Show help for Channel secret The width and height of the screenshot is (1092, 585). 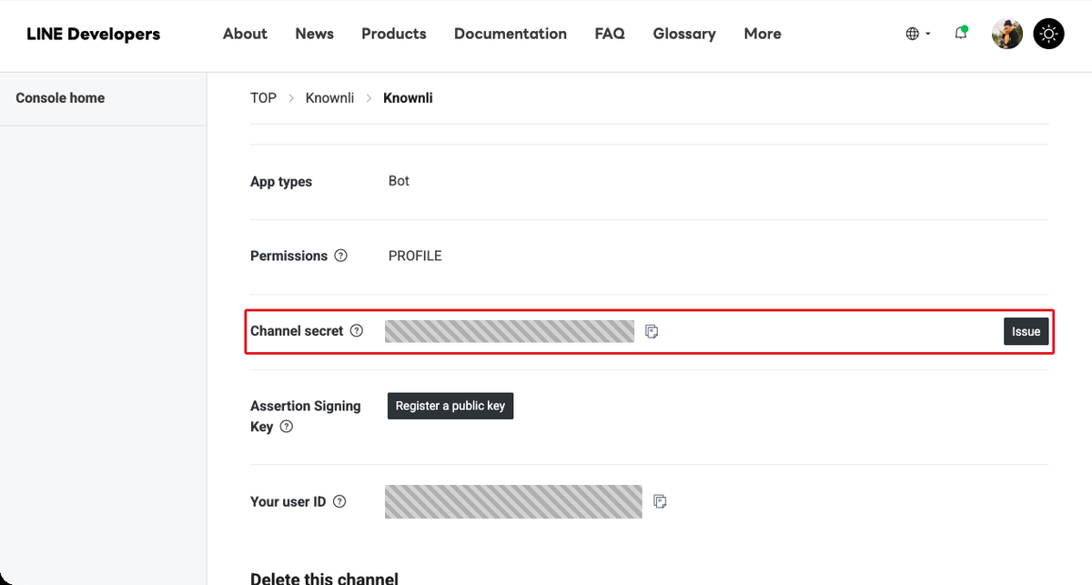(357, 331)
